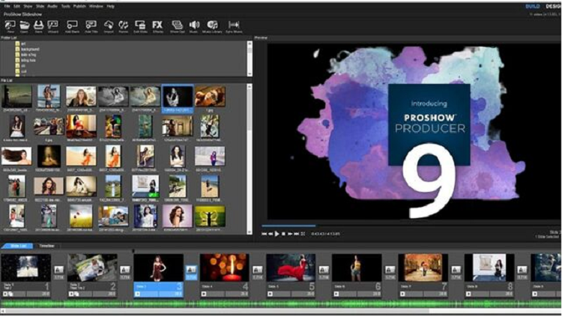The image size is (562, 317).
Task: Open the Tools menu
Action: [x=66, y=7]
